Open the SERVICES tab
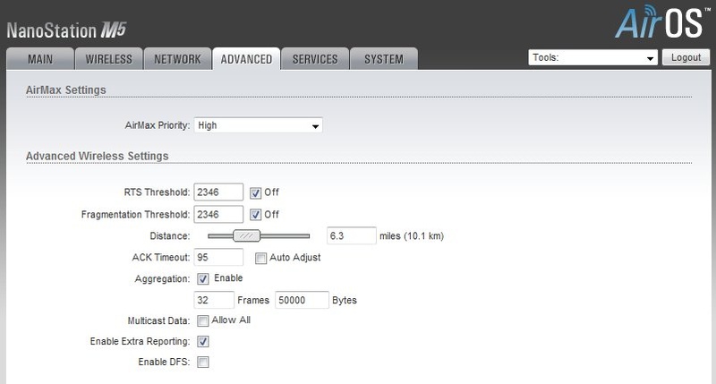Screen dimensions: 716x384 [x=315, y=59]
